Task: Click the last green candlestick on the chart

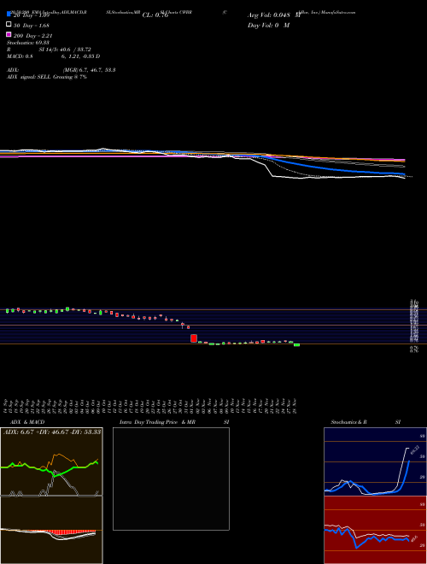Action: [x=296, y=344]
